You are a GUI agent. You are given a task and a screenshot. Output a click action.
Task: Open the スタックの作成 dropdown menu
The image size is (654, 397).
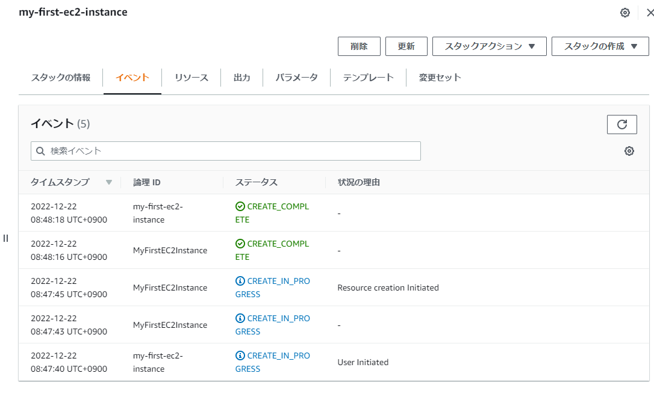pos(600,46)
